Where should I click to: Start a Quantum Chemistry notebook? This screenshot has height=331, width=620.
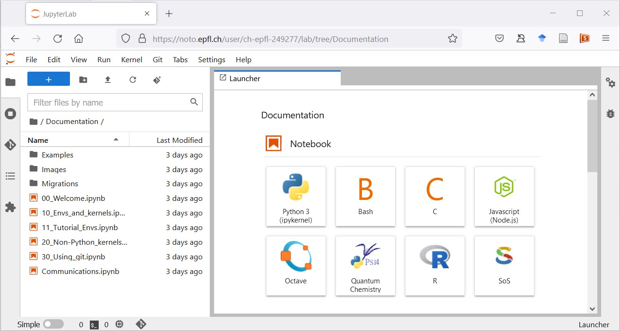365,266
